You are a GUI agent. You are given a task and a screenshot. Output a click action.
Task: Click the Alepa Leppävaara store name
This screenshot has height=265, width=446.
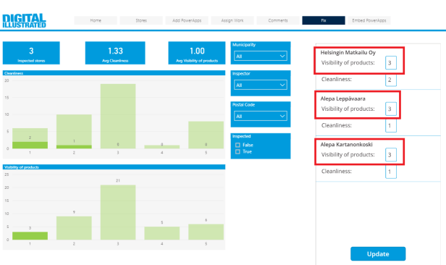pos(342,98)
